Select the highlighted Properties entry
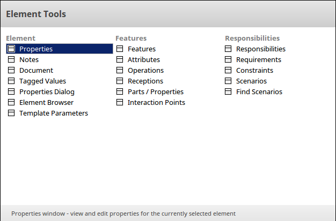This screenshot has width=336, height=221. click(x=36, y=49)
